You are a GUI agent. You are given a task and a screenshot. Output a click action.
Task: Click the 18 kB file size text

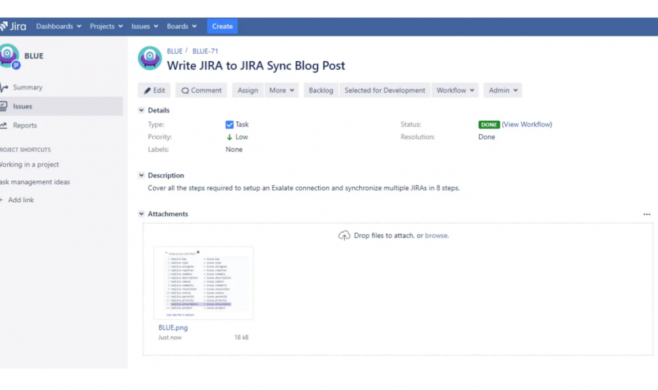241,337
